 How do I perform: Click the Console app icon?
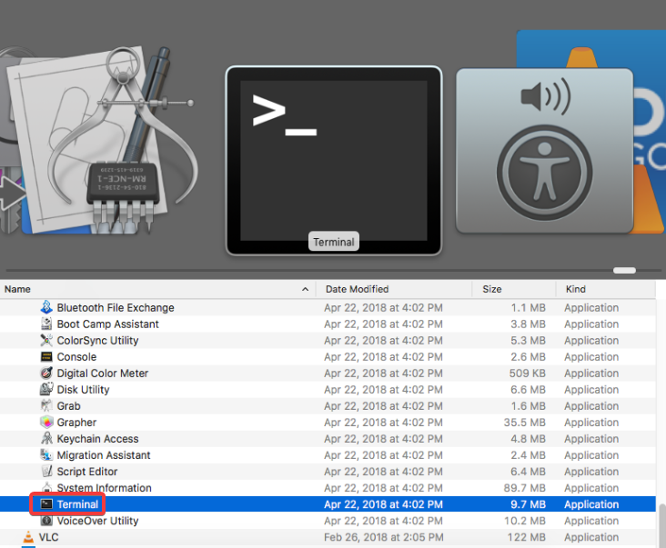pos(46,356)
